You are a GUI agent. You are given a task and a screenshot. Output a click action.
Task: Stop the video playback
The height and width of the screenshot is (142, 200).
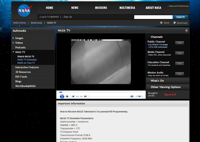[67, 96]
